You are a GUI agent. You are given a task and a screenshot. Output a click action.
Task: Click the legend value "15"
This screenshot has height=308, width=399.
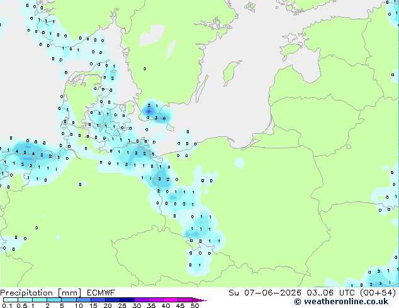click(x=93, y=305)
